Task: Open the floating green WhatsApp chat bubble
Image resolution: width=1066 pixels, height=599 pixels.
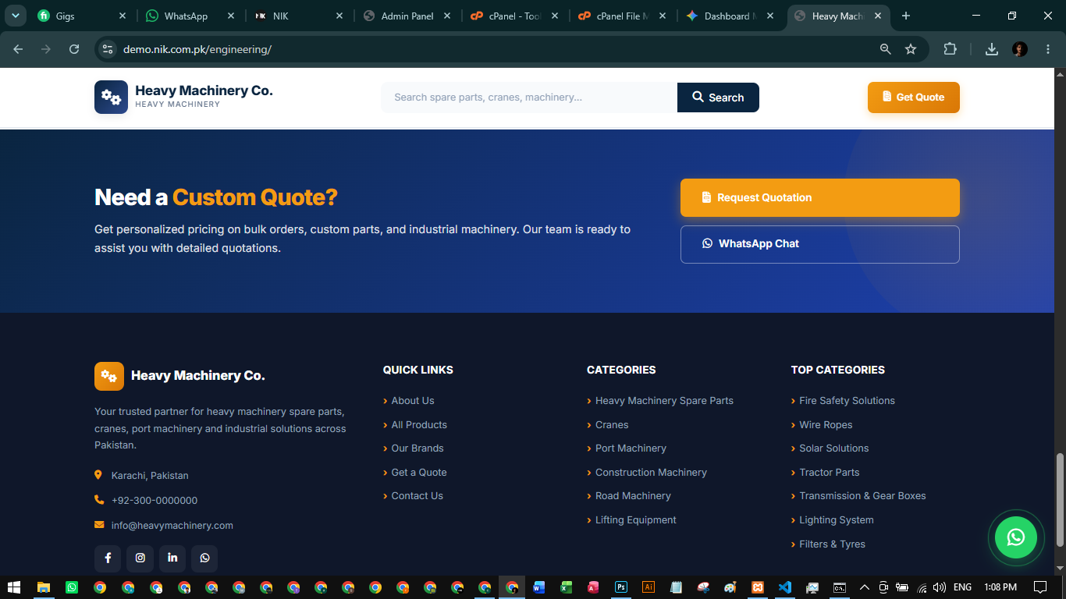Action: coord(1015,537)
